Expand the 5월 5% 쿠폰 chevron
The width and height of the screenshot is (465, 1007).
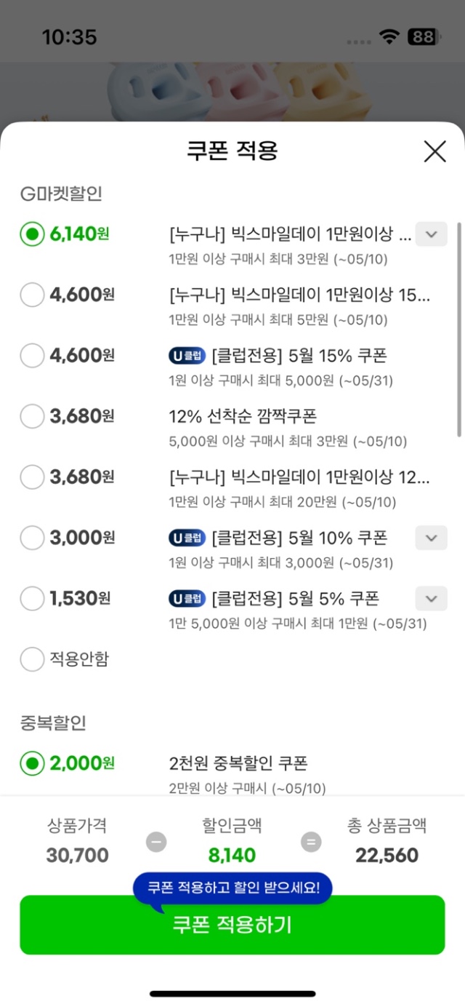click(x=431, y=599)
